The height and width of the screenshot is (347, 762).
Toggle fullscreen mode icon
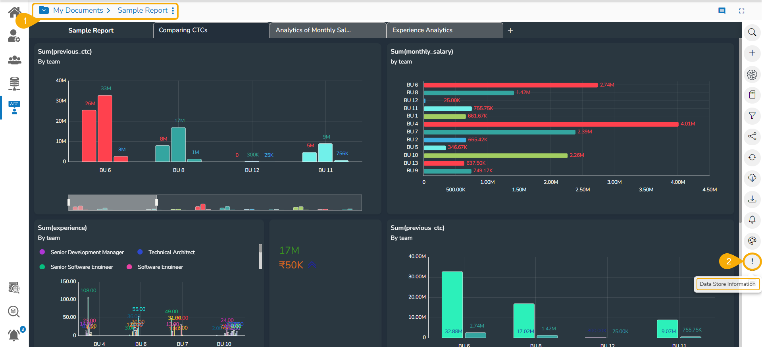click(x=741, y=11)
